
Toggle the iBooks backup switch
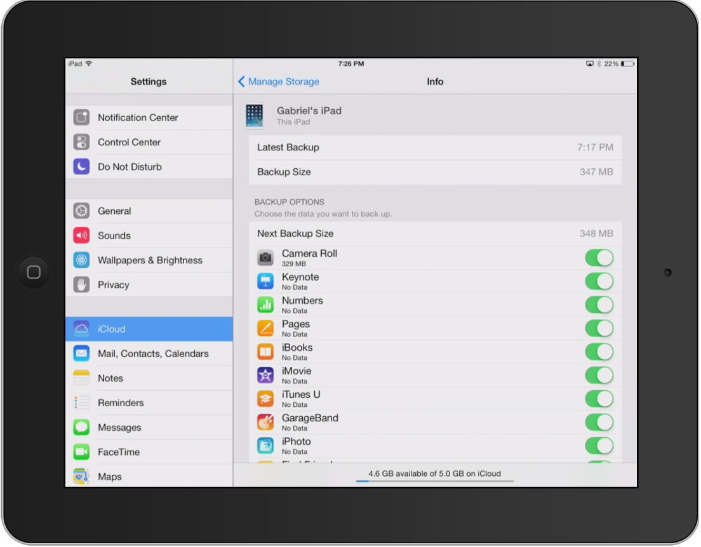[599, 352]
